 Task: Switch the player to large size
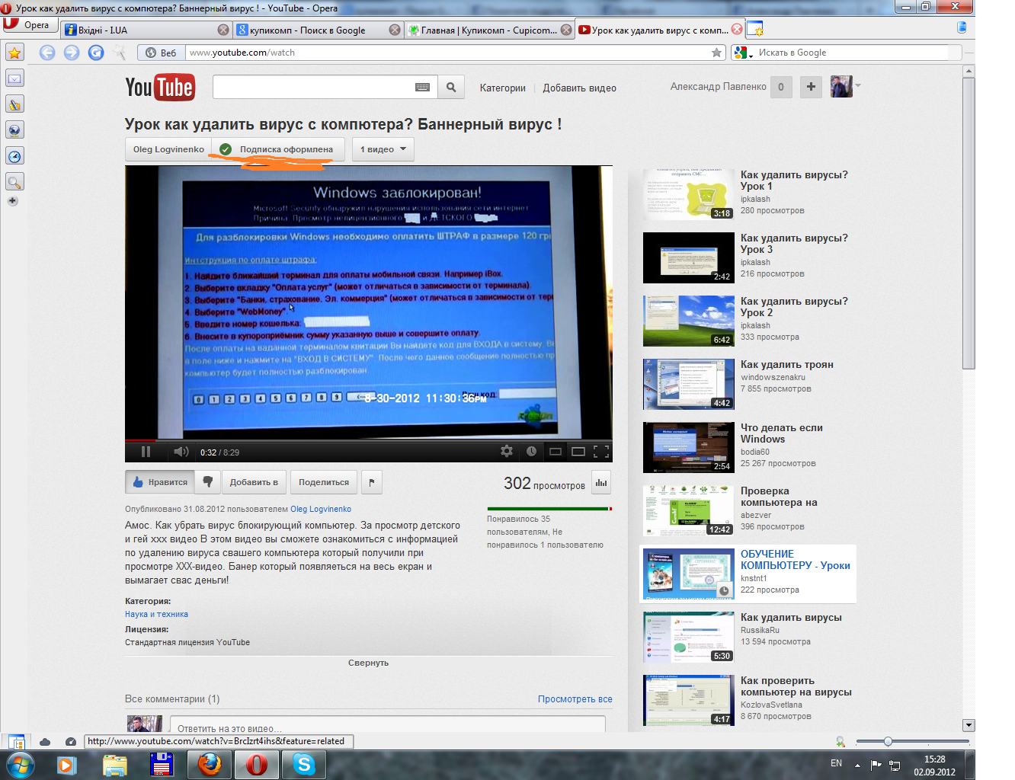tap(578, 452)
